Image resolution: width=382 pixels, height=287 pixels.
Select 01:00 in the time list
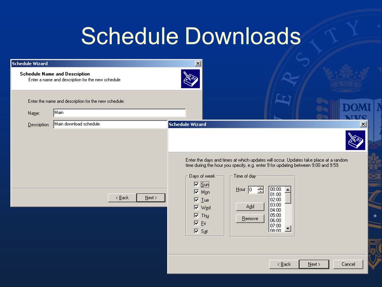tap(275, 195)
